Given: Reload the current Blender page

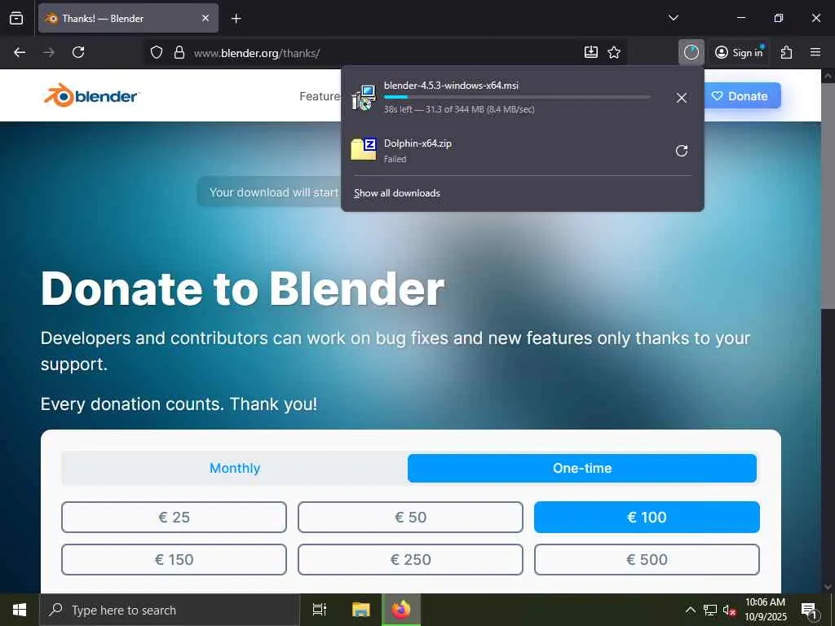Looking at the screenshot, I should 78,52.
